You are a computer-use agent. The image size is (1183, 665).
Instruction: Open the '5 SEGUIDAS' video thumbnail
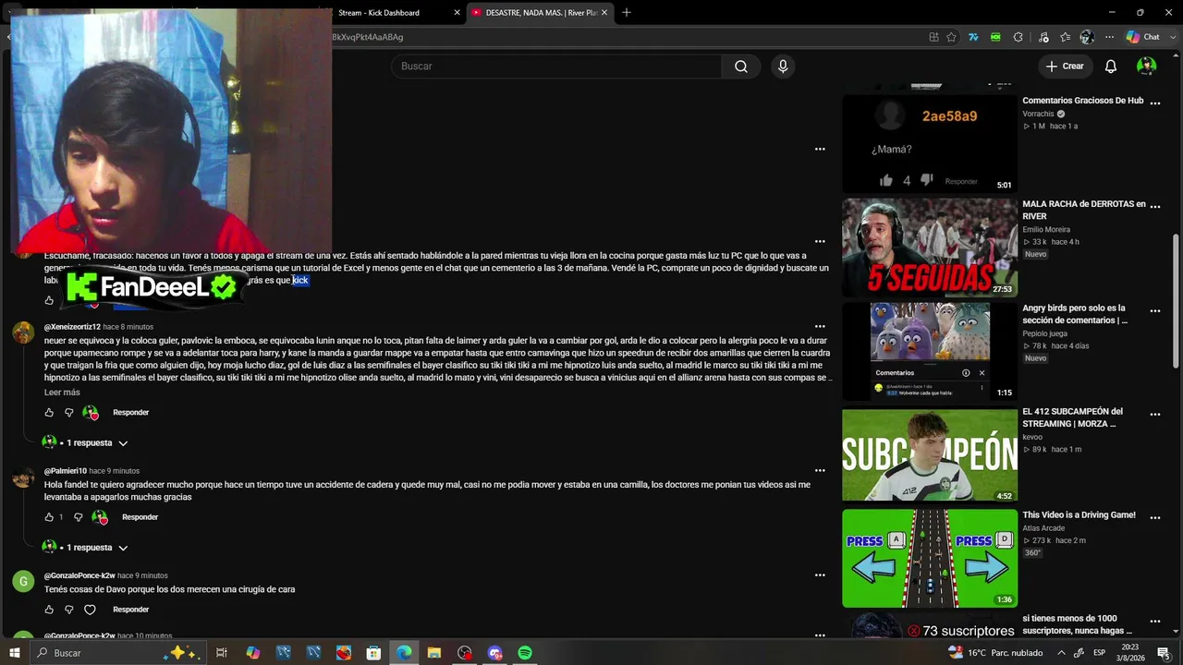[930, 248]
